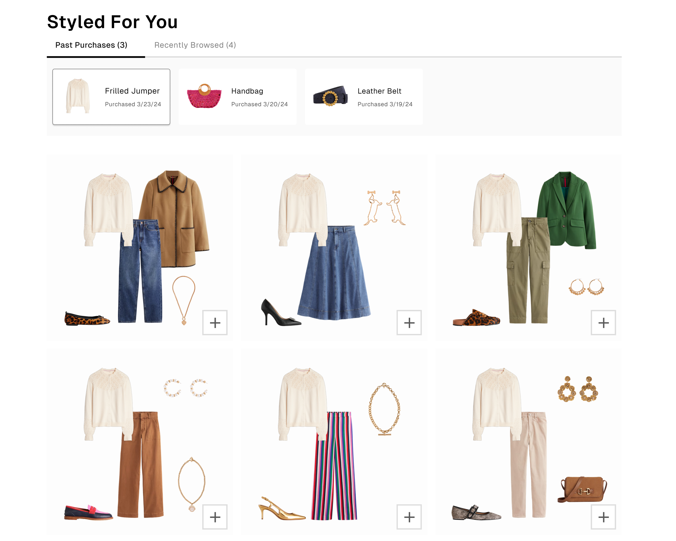
Task: Click the 'Styled For You' heading
Action: click(112, 22)
